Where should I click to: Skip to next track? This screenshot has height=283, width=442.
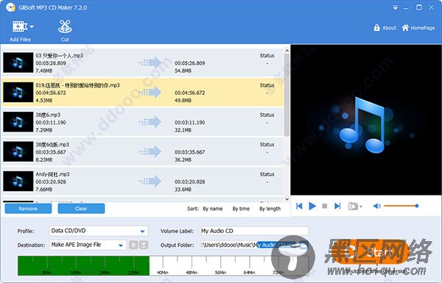point(337,207)
